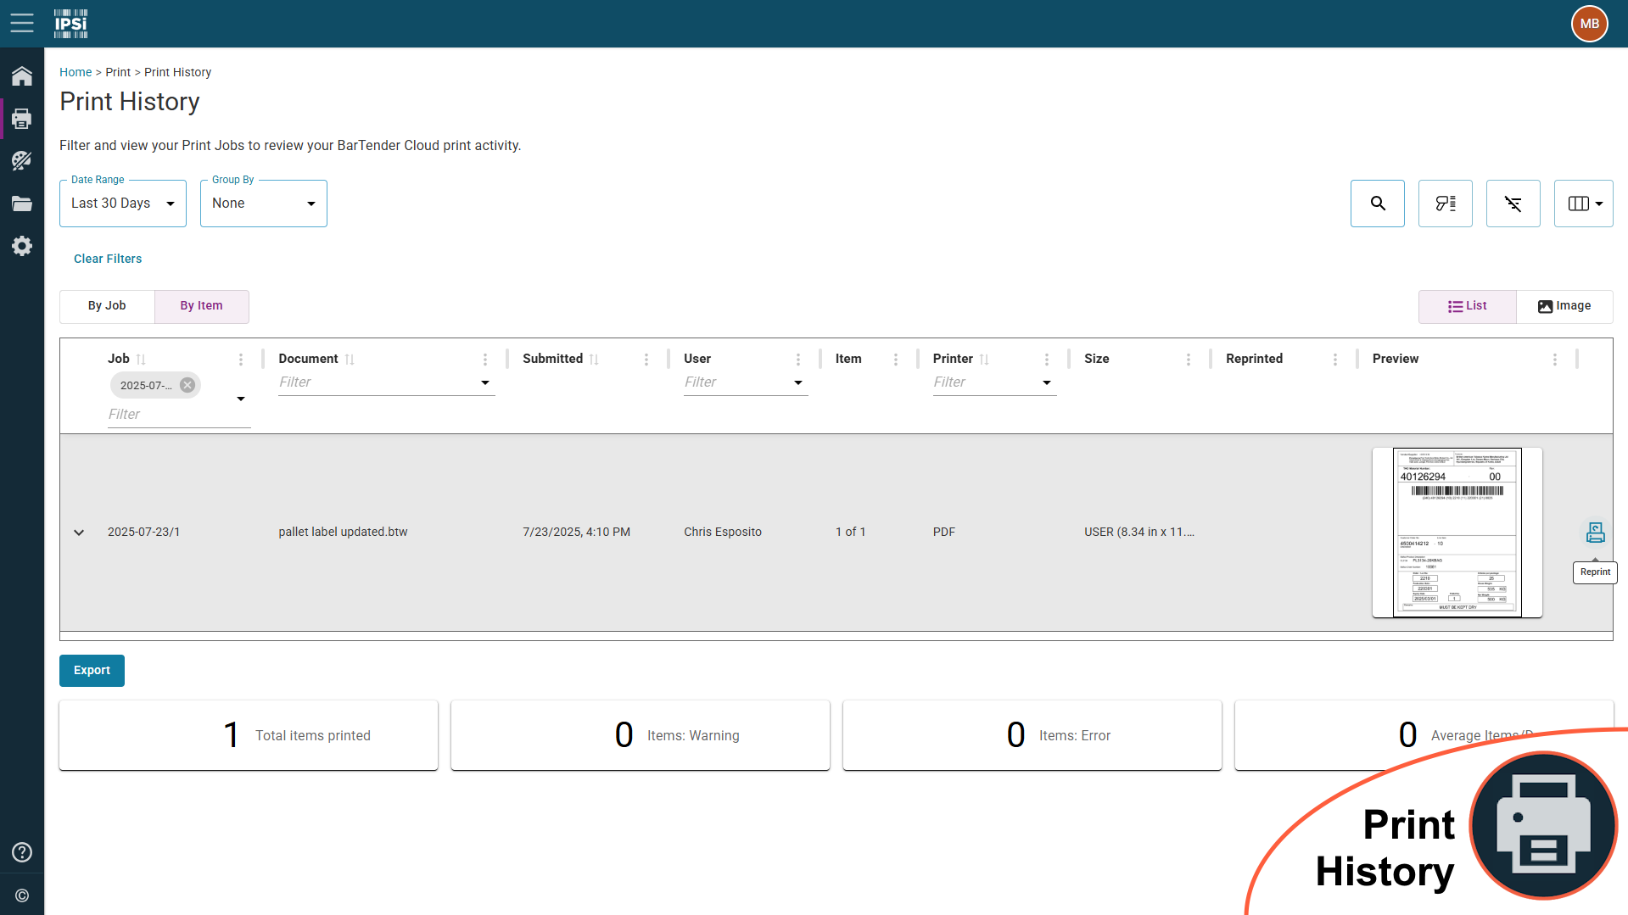The image size is (1628, 915).
Task: Sort by the Document column
Action: tap(350, 360)
